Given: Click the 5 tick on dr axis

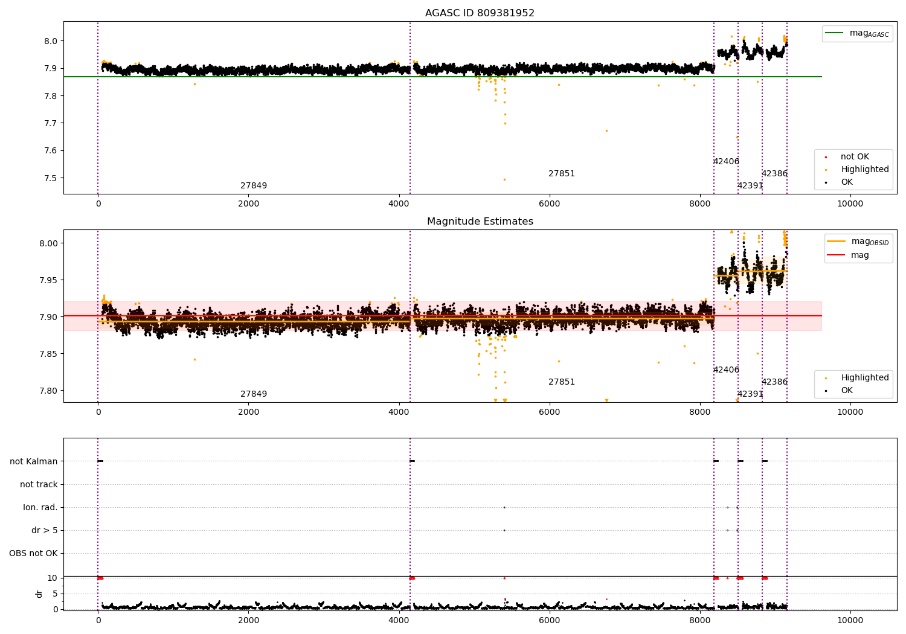Looking at the screenshot, I should (x=55, y=594).
